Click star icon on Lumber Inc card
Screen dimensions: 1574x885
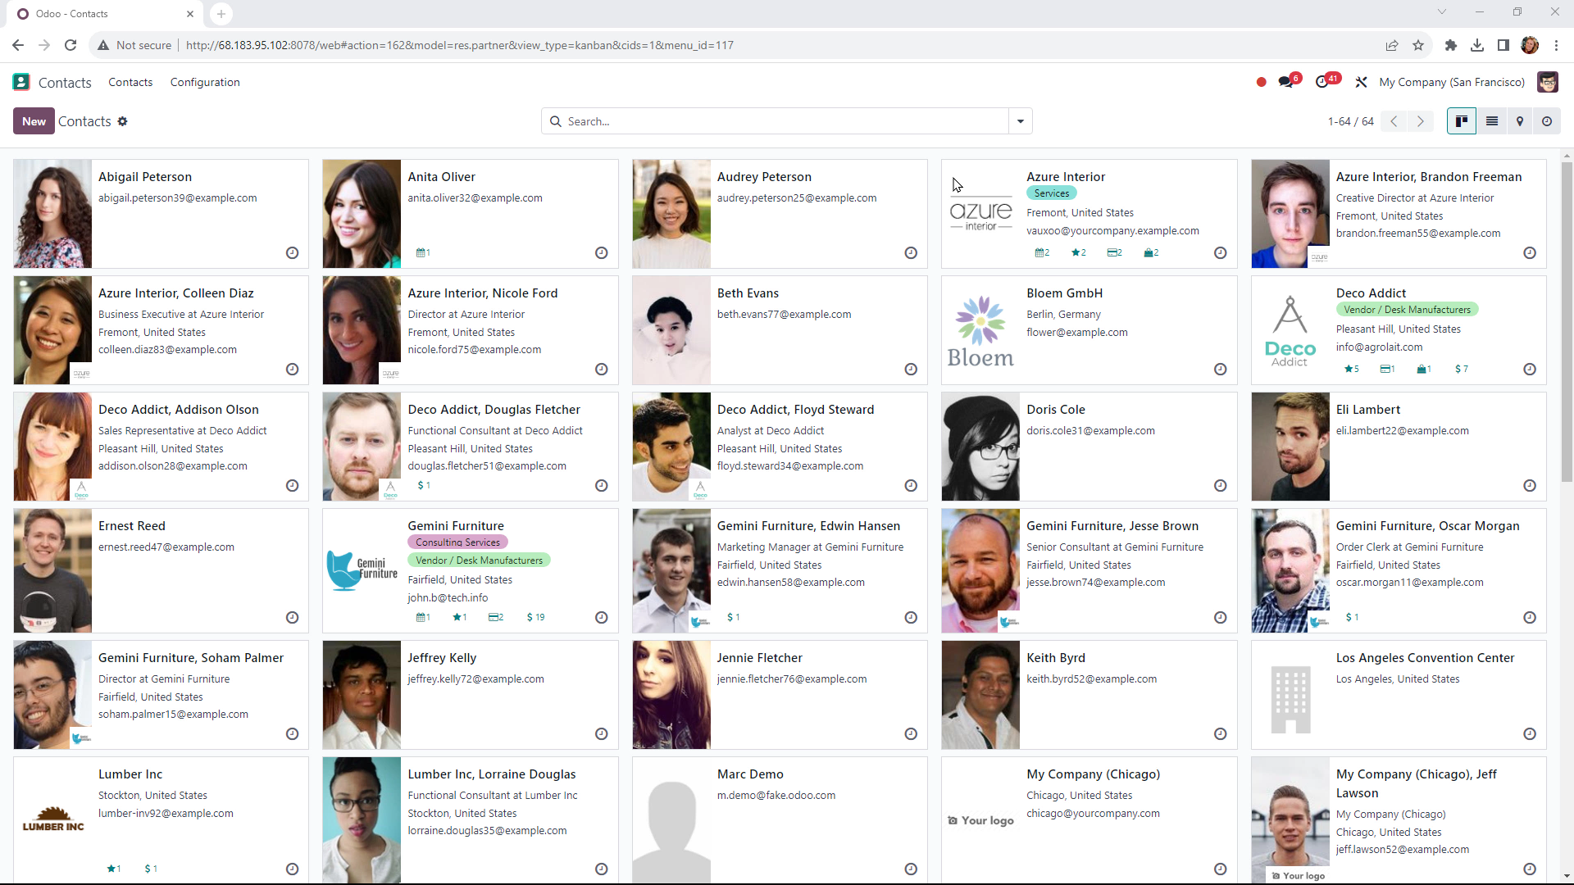pos(114,869)
